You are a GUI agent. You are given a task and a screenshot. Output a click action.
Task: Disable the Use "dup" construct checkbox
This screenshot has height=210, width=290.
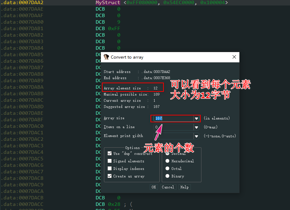[110, 153]
